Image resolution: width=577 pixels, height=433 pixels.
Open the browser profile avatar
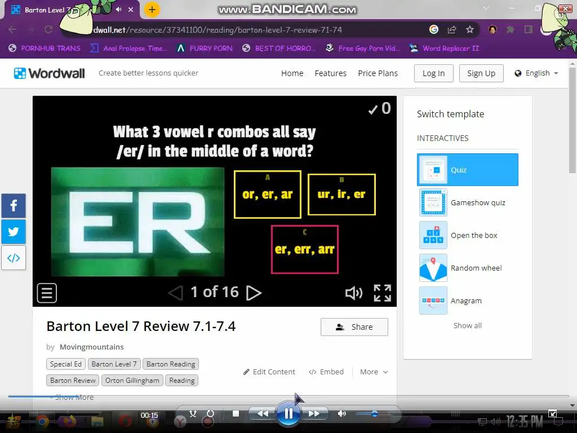click(x=492, y=29)
